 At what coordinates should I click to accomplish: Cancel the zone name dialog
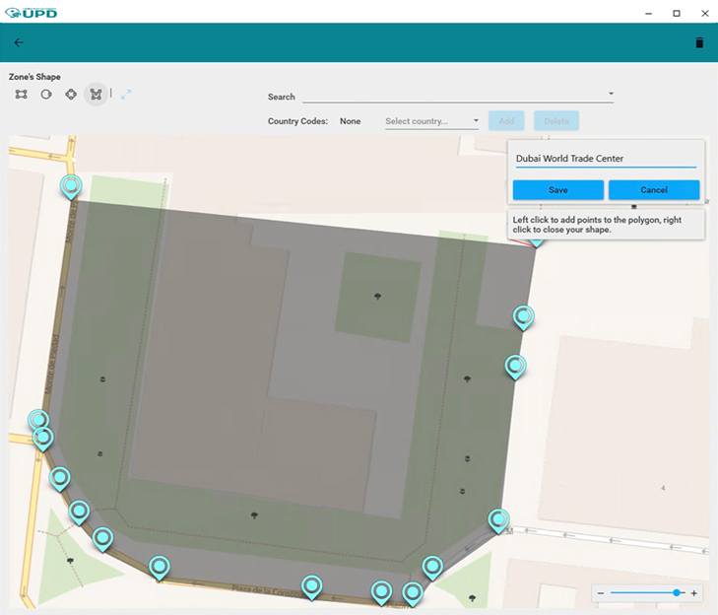654,190
